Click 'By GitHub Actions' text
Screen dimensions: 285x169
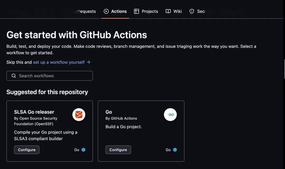pyautogui.click(x=121, y=118)
